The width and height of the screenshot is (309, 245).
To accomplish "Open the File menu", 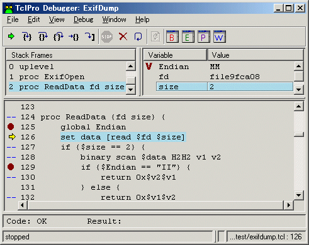I will tap(13, 19).
